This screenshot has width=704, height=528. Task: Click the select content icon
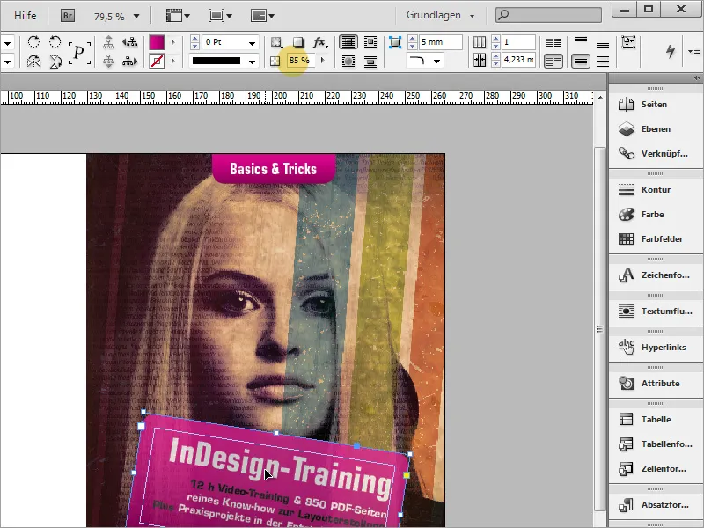pyautogui.click(x=108, y=61)
